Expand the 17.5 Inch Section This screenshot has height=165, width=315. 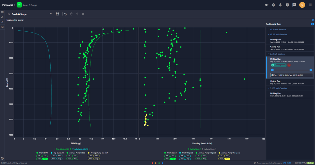tap(278, 30)
